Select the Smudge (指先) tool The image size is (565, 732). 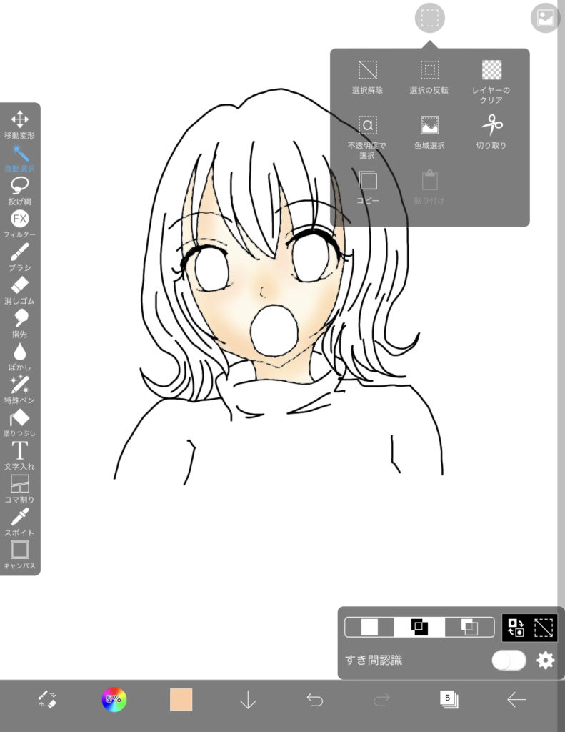(20, 322)
